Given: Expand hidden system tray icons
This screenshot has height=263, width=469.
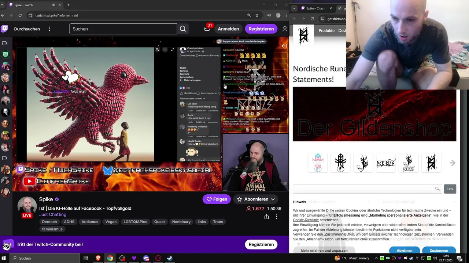Looking at the screenshot, I should (x=376, y=258).
